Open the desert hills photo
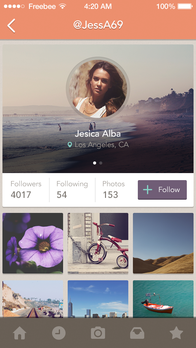 click(163, 243)
